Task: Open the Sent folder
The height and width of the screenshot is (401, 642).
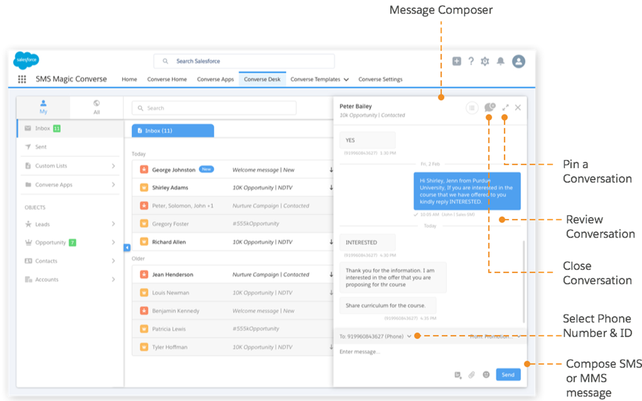Action: tap(70, 147)
